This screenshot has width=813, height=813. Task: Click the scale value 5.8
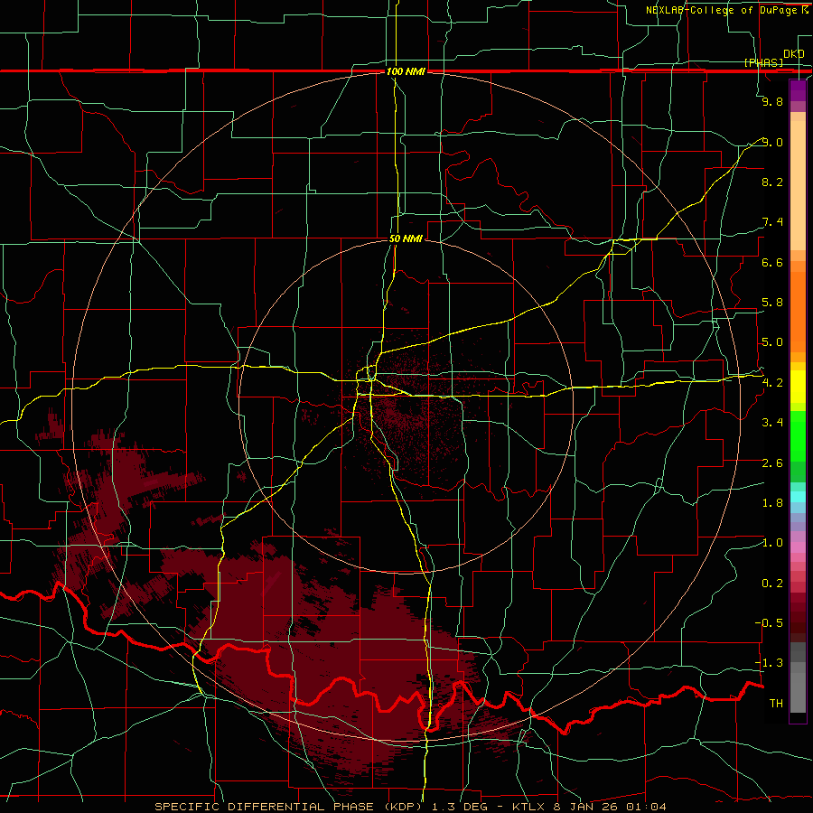click(772, 303)
